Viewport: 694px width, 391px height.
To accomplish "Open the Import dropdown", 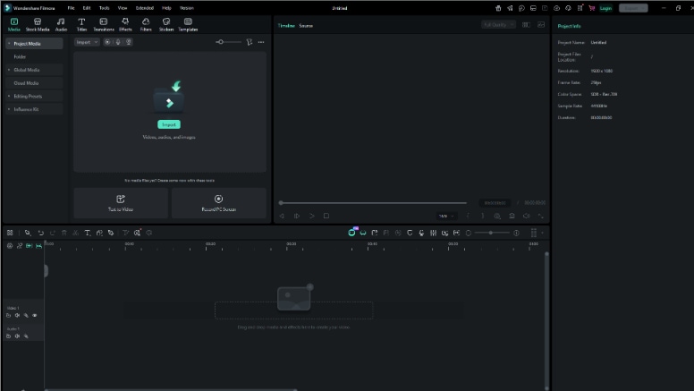I will [x=87, y=42].
